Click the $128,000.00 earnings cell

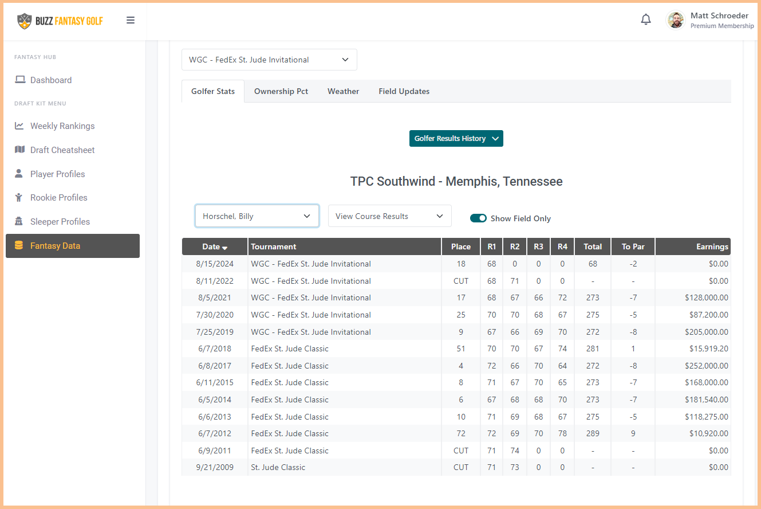(693, 297)
